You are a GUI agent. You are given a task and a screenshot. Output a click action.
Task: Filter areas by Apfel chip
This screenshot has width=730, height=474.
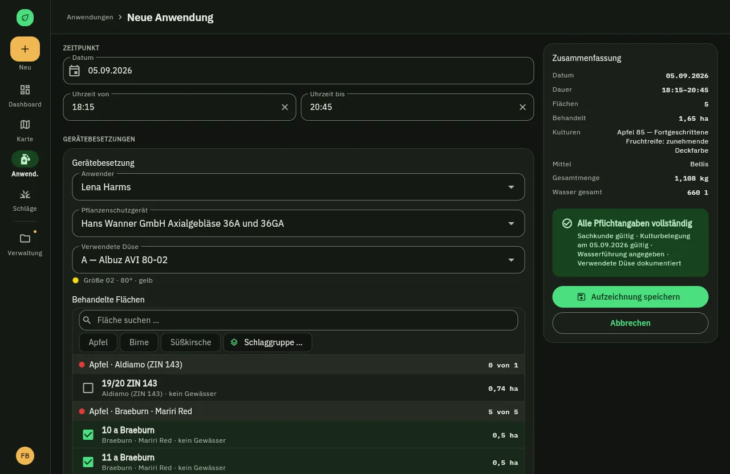[x=98, y=342]
